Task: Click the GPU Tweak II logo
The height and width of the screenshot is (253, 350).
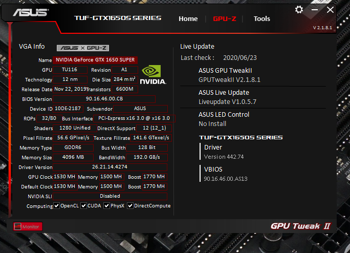Action: point(300,226)
